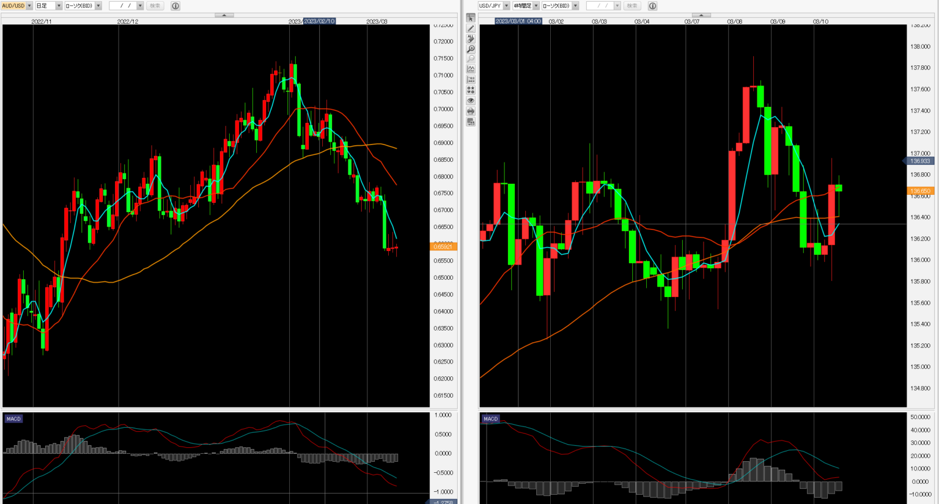Click the left chart's date input field
The height and width of the screenshot is (504, 939).
click(x=123, y=5)
